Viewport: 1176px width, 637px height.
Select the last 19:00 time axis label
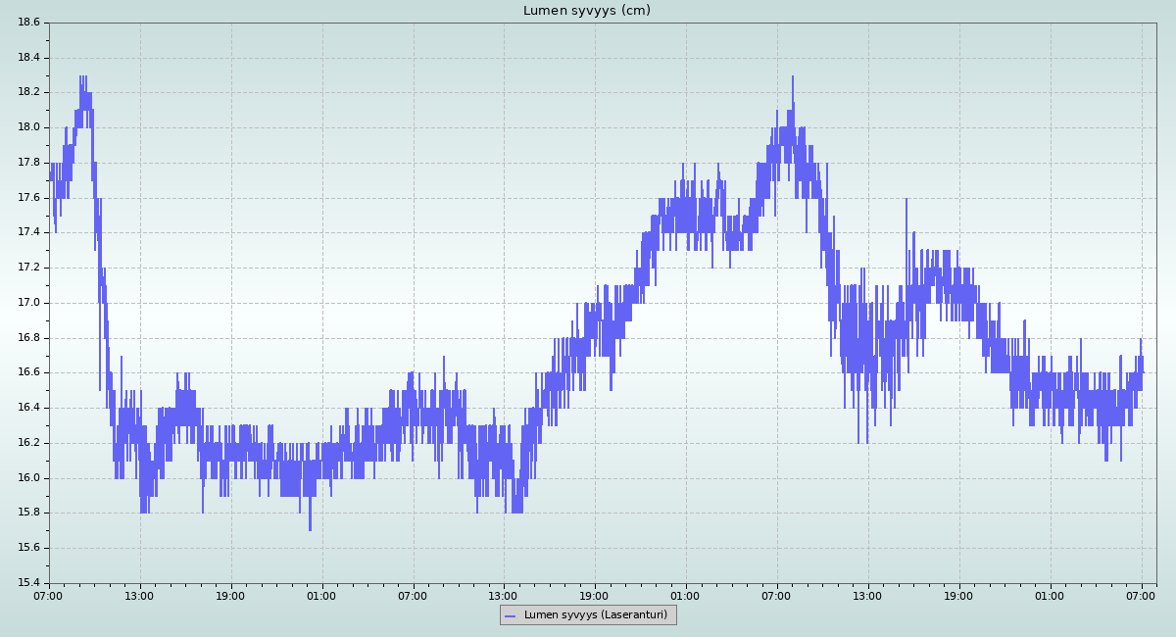pyautogui.click(x=958, y=596)
